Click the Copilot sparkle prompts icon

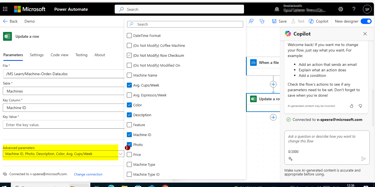290,159
